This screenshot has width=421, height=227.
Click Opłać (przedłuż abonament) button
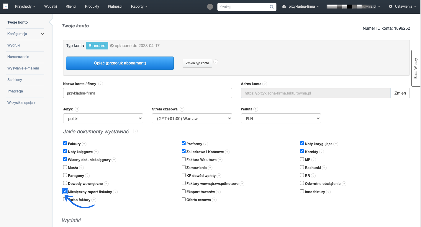[x=120, y=63]
